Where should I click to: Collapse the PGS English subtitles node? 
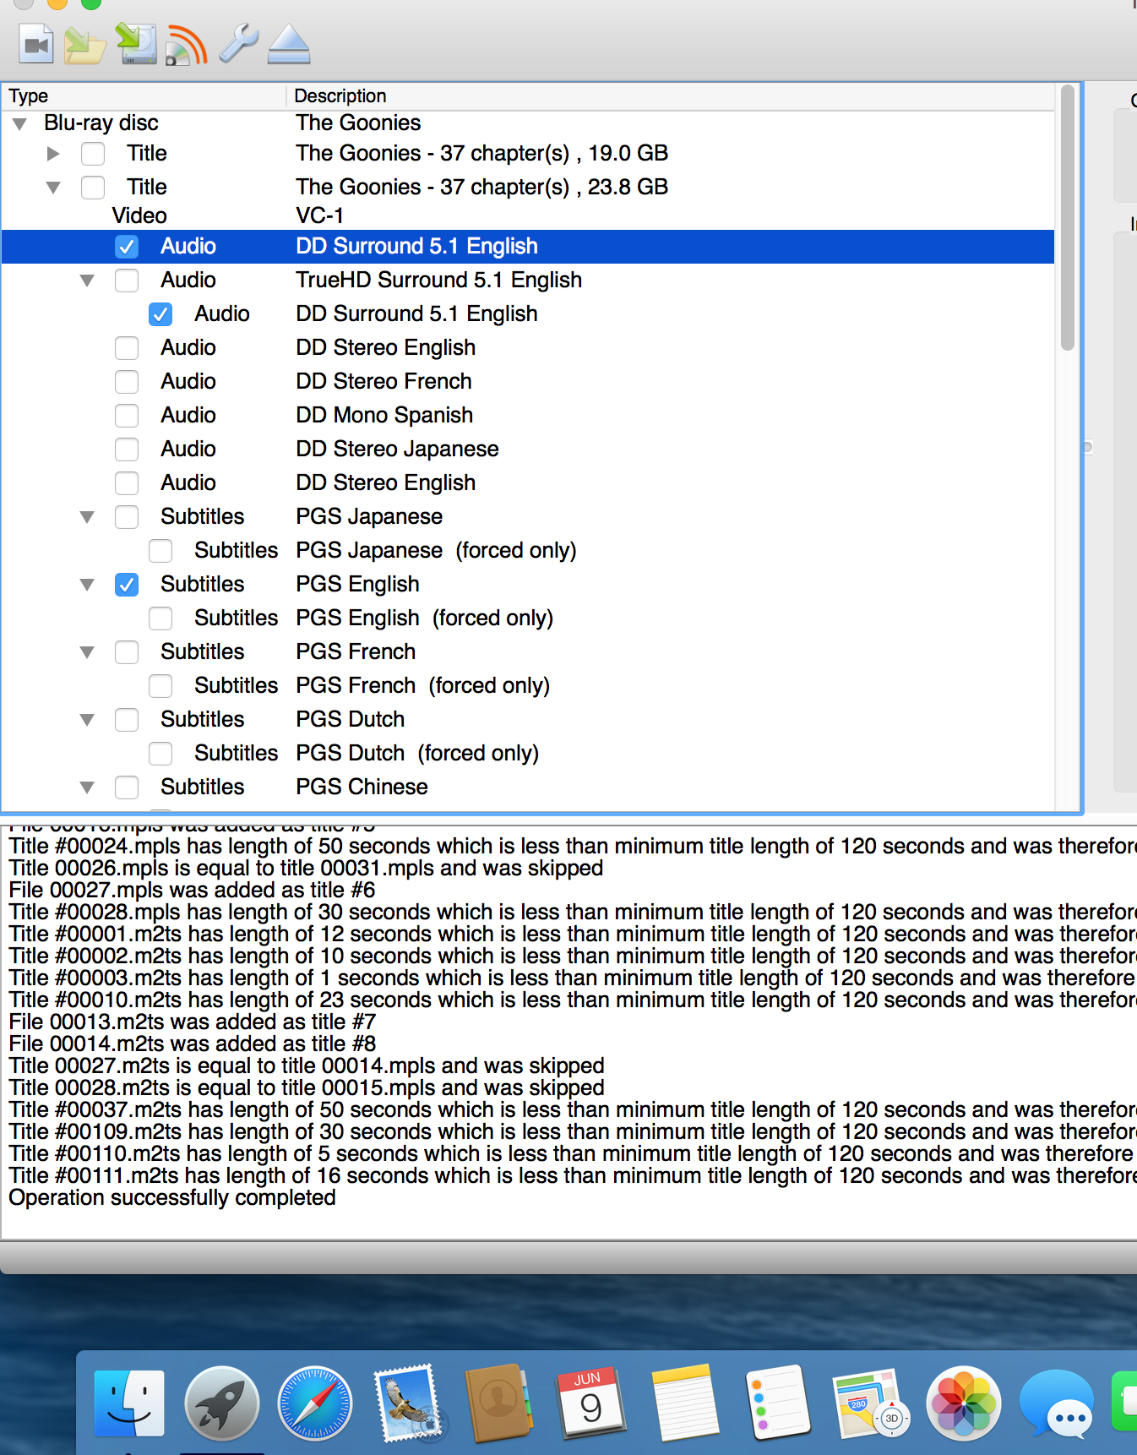point(87,585)
